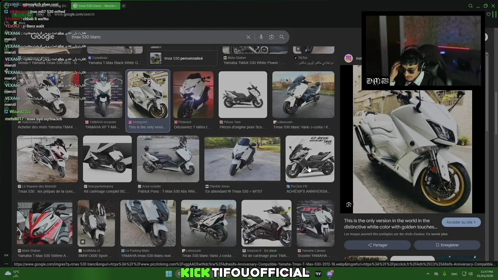
Task: Open the PicClick FR 'ADHÉSIFS ANNIVERSA...' thumbnail
Action: 310,159
